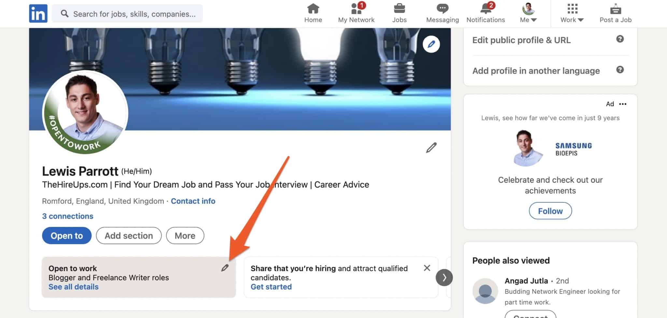The width and height of the screenshot is (667, 318).
Task: View 3 connections
Action: 68,216
